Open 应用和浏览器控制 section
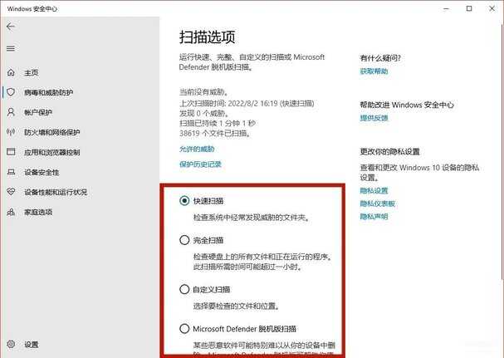504x358 pixels. point(52,152)
